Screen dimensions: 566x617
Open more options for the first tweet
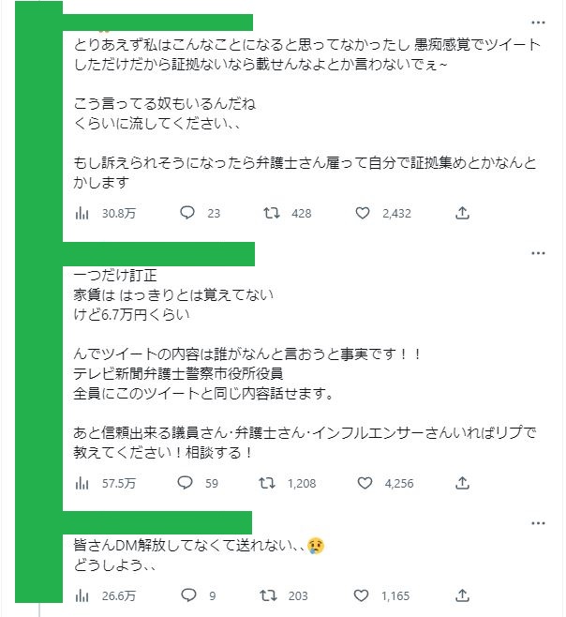538,22
